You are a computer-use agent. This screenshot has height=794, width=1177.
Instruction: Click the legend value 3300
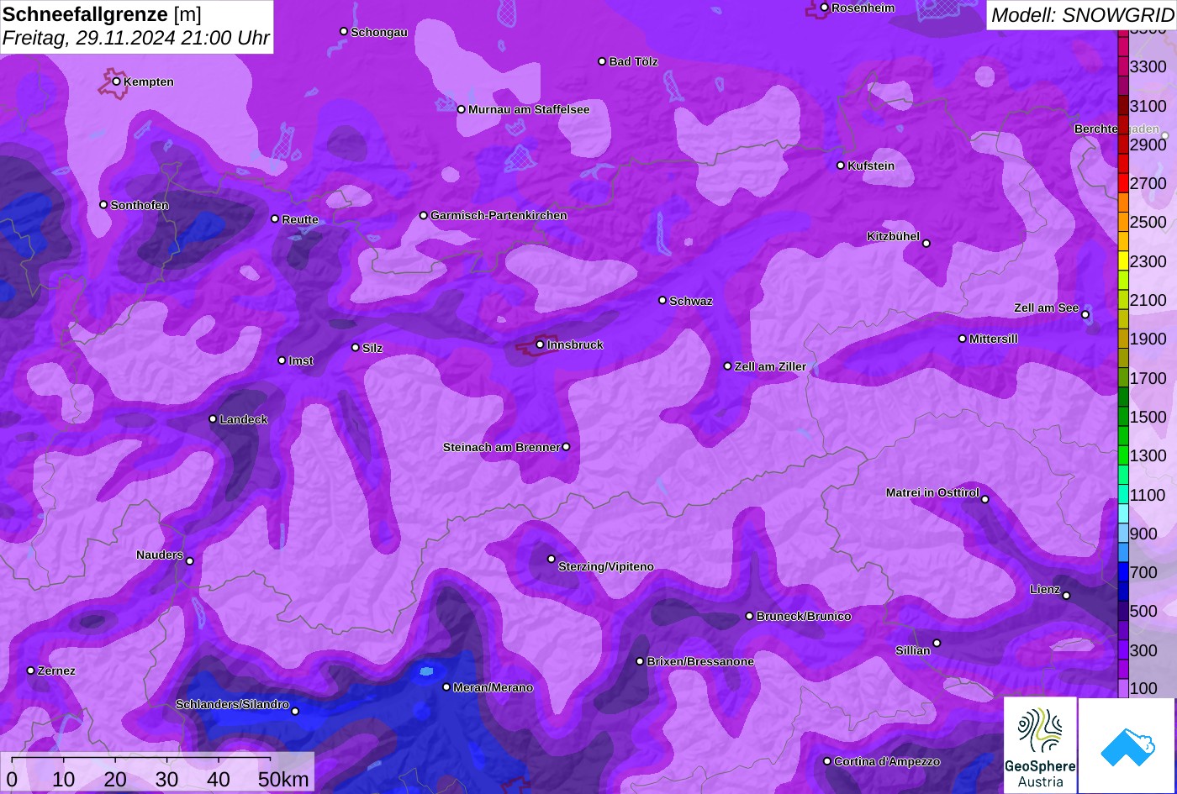(1148, 66)
